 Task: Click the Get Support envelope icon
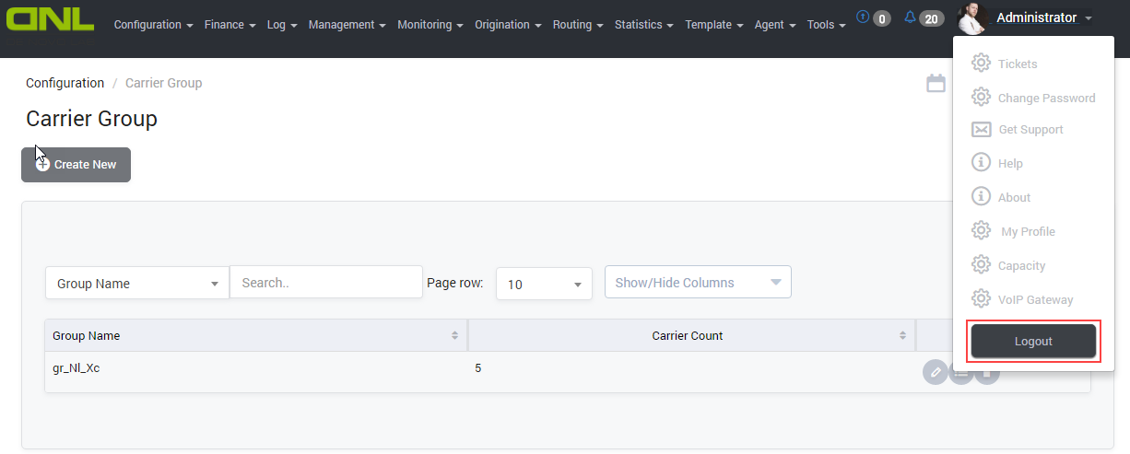[981, 130]
